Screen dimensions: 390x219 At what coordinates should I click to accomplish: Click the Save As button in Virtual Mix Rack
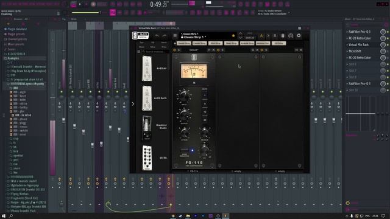point(250,38)
